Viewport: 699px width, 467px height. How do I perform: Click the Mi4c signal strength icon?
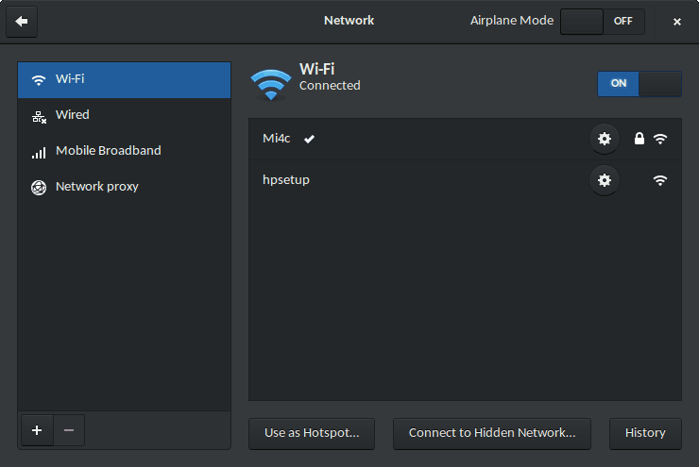point(660,139)
